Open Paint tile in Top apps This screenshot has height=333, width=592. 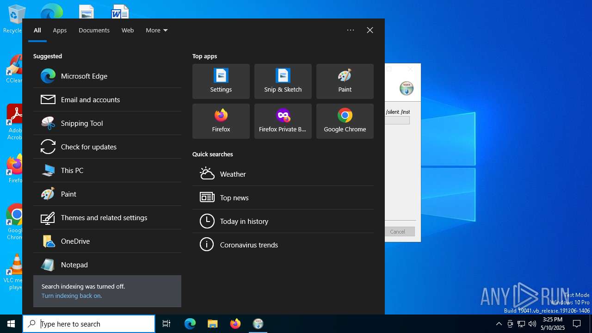pos(345,81)
